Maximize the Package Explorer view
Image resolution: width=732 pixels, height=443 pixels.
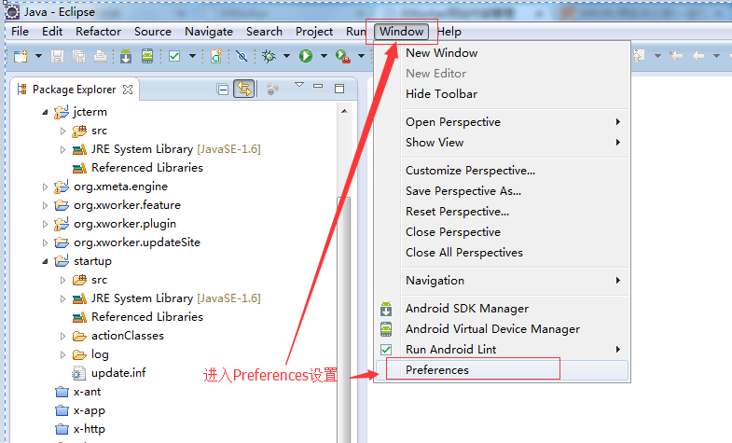339,89
